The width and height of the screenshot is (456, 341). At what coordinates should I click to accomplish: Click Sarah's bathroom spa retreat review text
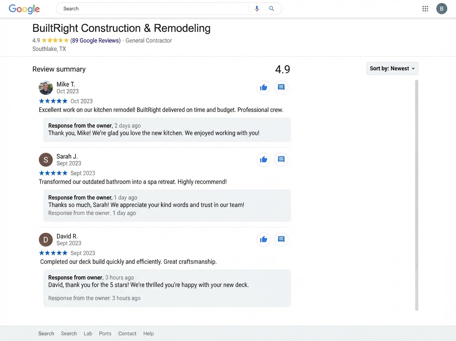point(133,182)
